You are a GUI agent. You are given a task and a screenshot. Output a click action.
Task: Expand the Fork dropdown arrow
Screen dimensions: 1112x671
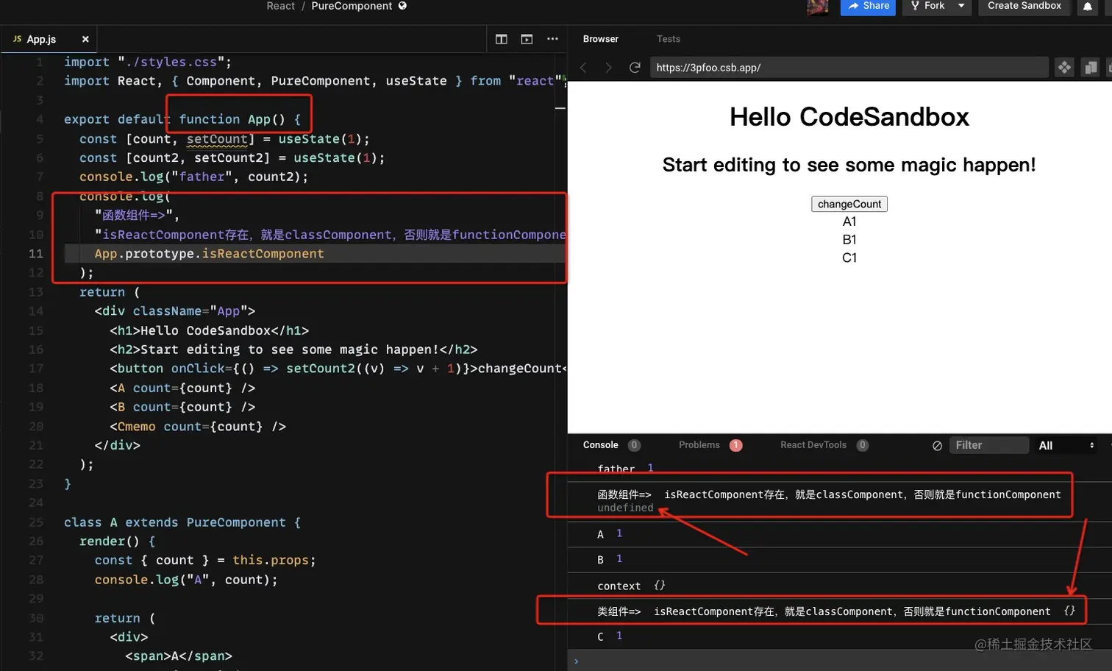(961, 6)
